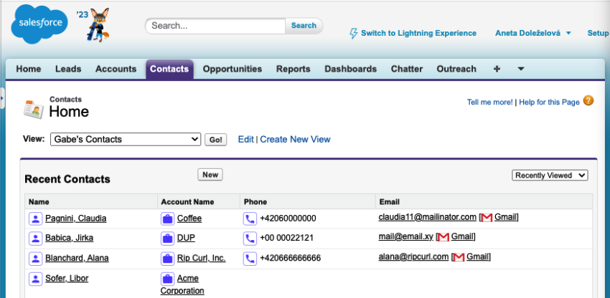Click the orange help question mark icon
610x298 pixels.
click(x=588, y=100)
